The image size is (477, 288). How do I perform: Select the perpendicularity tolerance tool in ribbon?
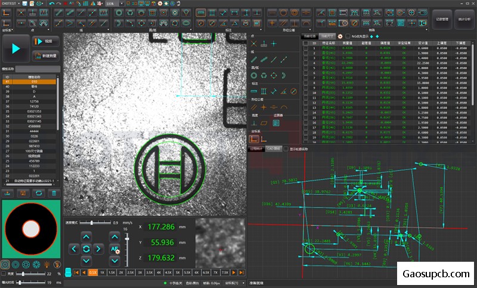295,23
